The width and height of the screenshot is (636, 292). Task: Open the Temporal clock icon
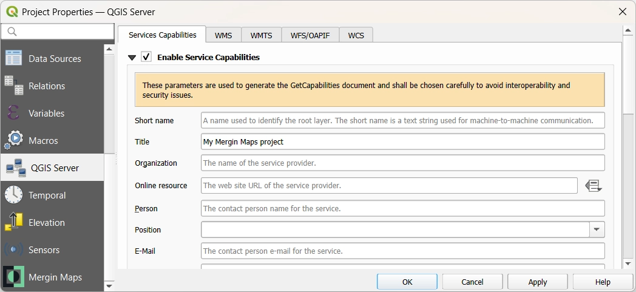point(14,195)
